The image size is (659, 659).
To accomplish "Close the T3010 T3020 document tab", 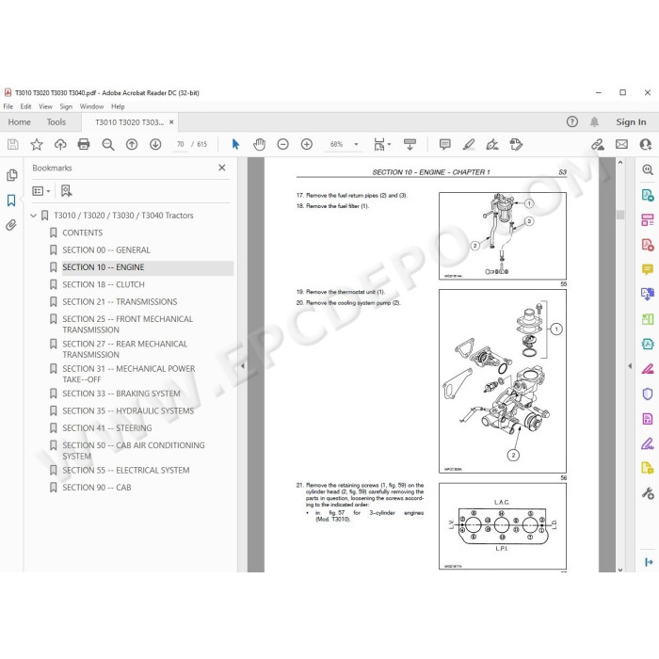I will tap(171, 122).
